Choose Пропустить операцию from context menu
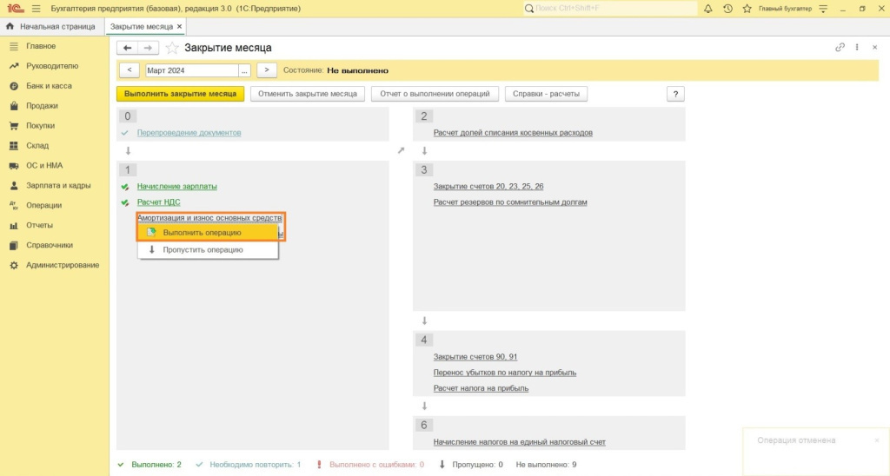Viewport: 890px width, 476px height. pyautogui.click(x=203, y=249)
